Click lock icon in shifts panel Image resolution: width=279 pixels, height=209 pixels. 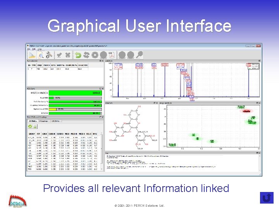coord(35,126)
